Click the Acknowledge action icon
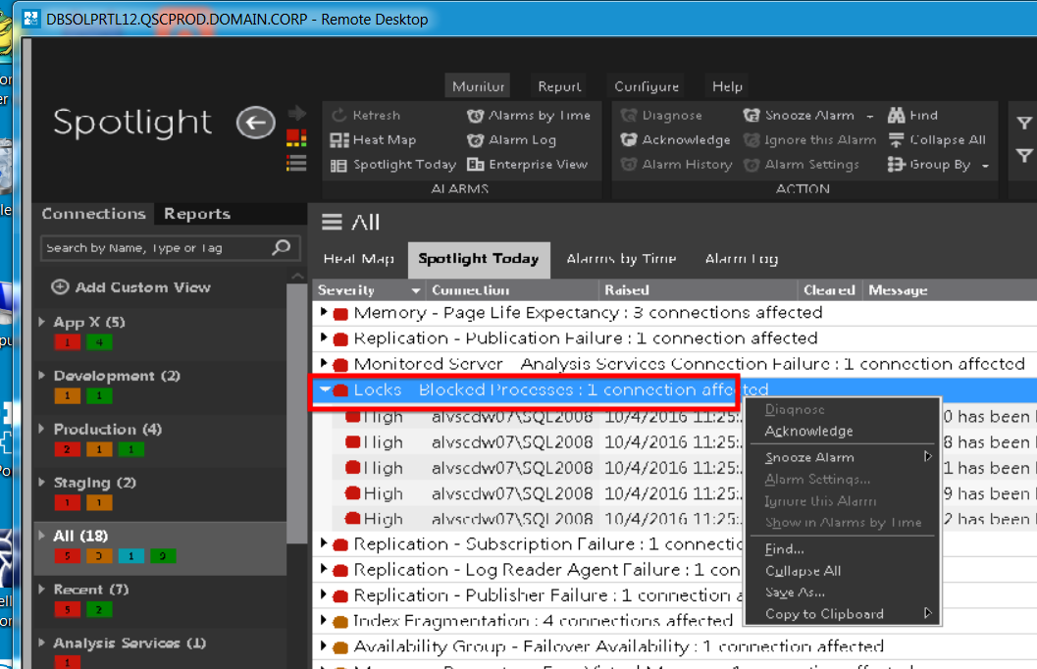 point(628,139)
